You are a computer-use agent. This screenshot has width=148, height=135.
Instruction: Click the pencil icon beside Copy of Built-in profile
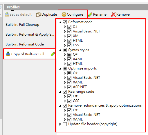coord(53,54)
